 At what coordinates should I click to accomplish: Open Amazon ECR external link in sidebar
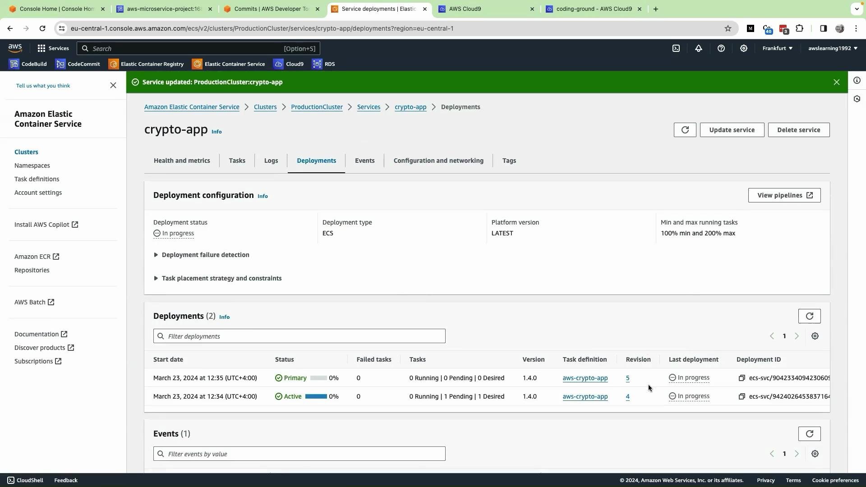click(37, 257)
